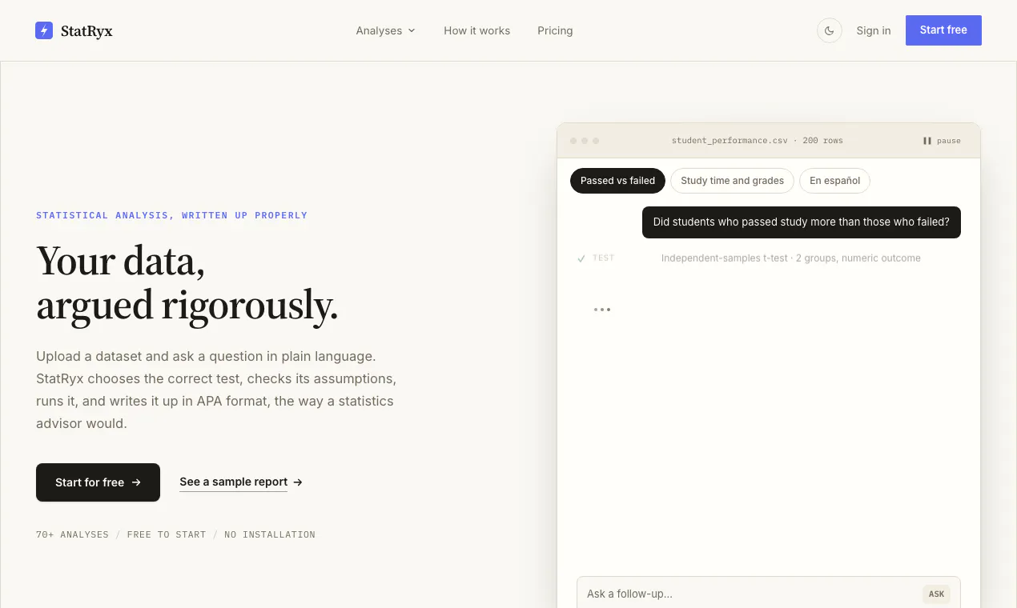Expand the Analyses dropdown menu

pyautogui.click(x=386, y=30)
